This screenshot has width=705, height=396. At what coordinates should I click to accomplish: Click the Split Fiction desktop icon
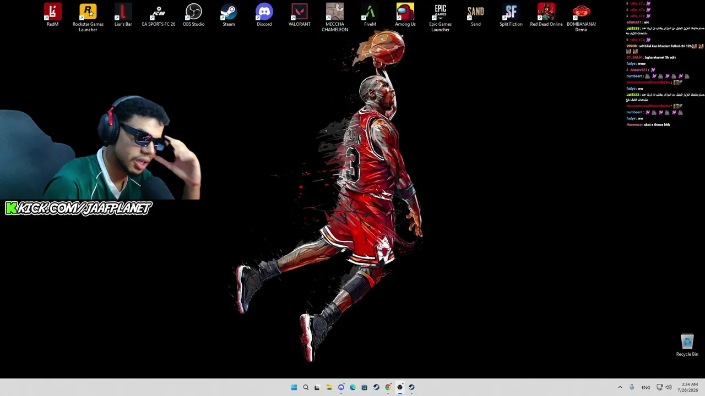tap(511, 15)
